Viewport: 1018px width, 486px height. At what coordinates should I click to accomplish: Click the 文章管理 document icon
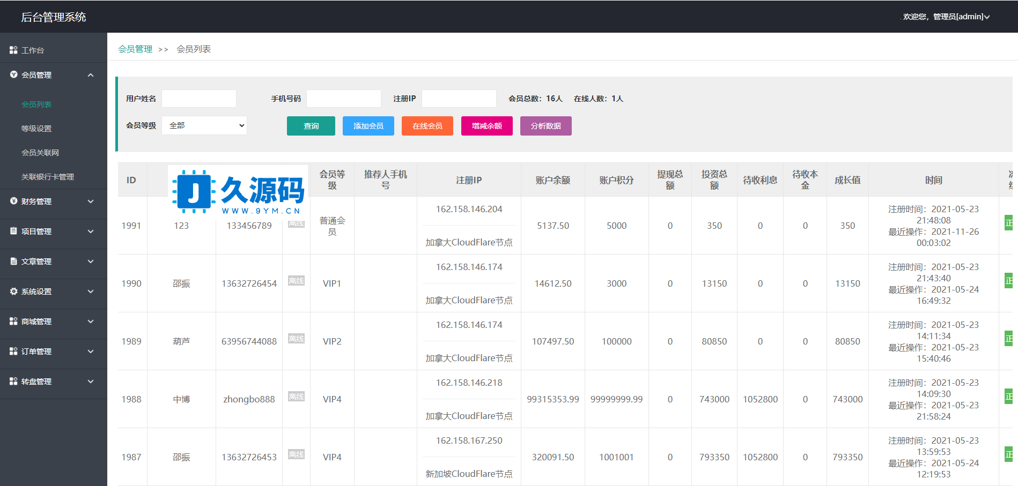13,261
